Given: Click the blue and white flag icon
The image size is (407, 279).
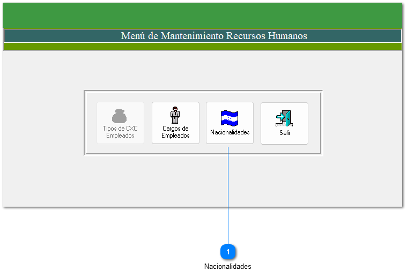Looking at the screenshot, I should [x=230, y=118].
